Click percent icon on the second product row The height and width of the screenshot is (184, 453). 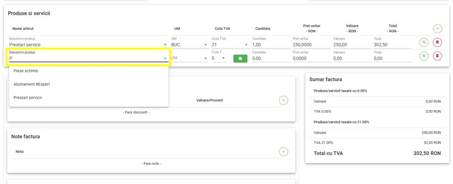(424, 56)
